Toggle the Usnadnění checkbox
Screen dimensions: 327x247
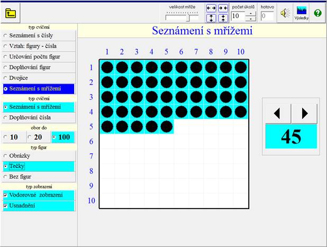(39, 206)
